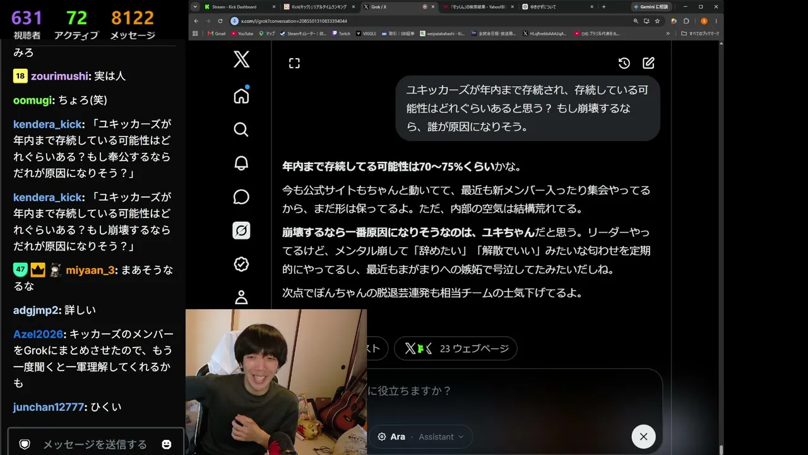This screenshot has height=455, width=808.
Task: Click the page vertical scrollbar
Action: pyautogui.click(x=721, y=246)
